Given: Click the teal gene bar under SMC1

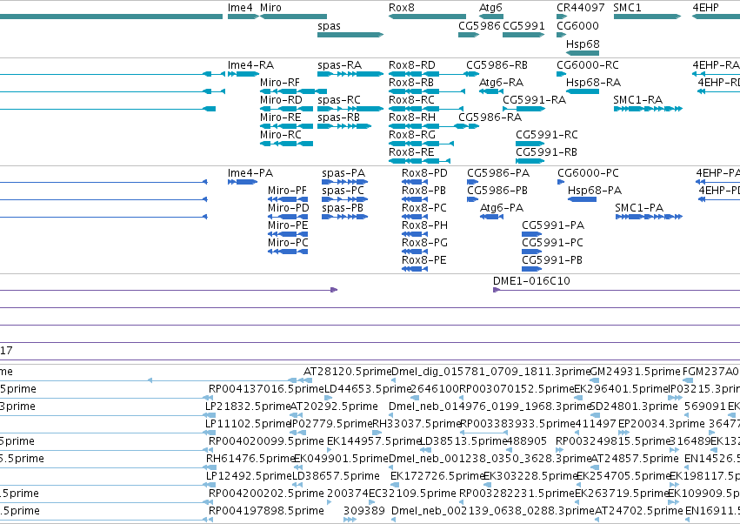Looking at the screenshot, I should tap(647, 17).
